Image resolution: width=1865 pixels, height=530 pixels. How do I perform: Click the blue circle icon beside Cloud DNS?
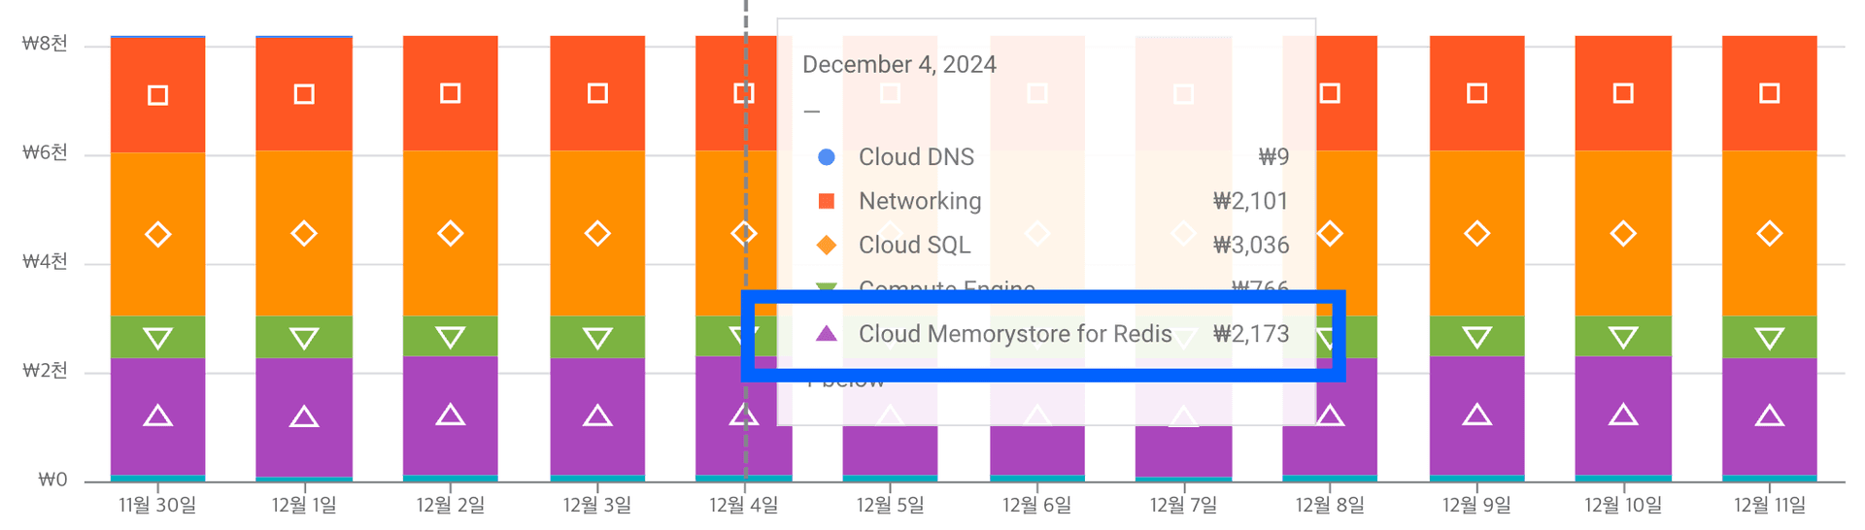(827, 157)
